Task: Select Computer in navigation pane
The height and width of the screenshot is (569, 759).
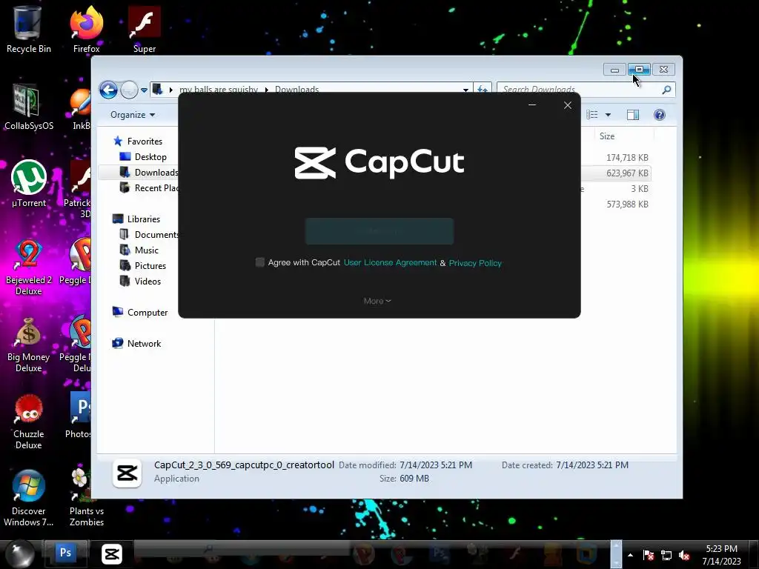Action: (x=148, y=313)
